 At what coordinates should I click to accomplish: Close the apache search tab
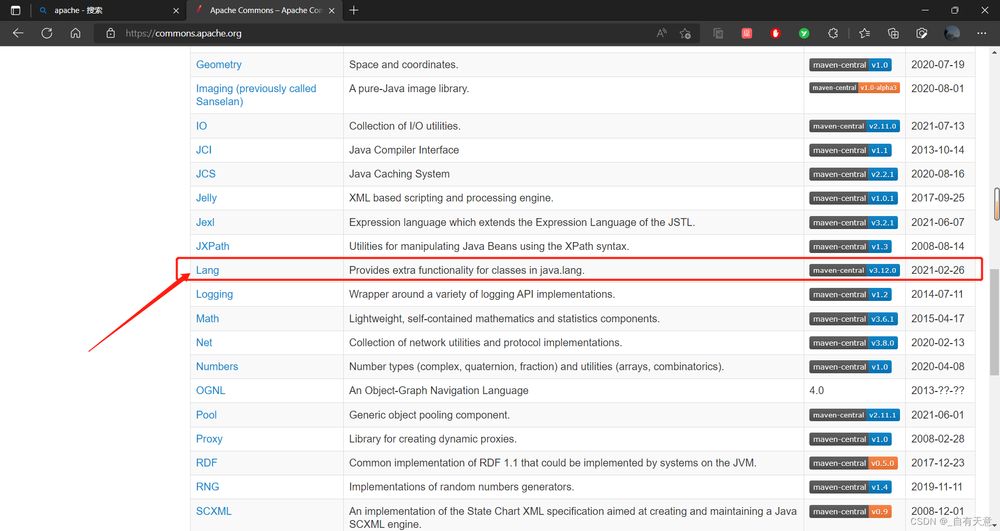[x=176, y=10]
